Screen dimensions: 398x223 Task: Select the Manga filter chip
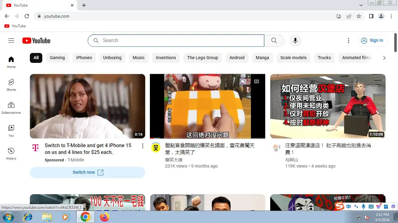pyautogui.click(x=262, y=58)
